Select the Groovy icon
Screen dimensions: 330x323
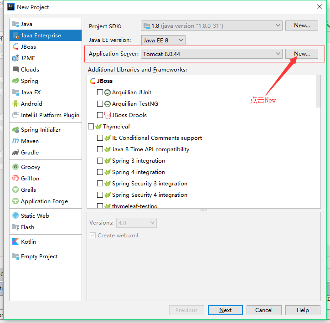(15, 167)
